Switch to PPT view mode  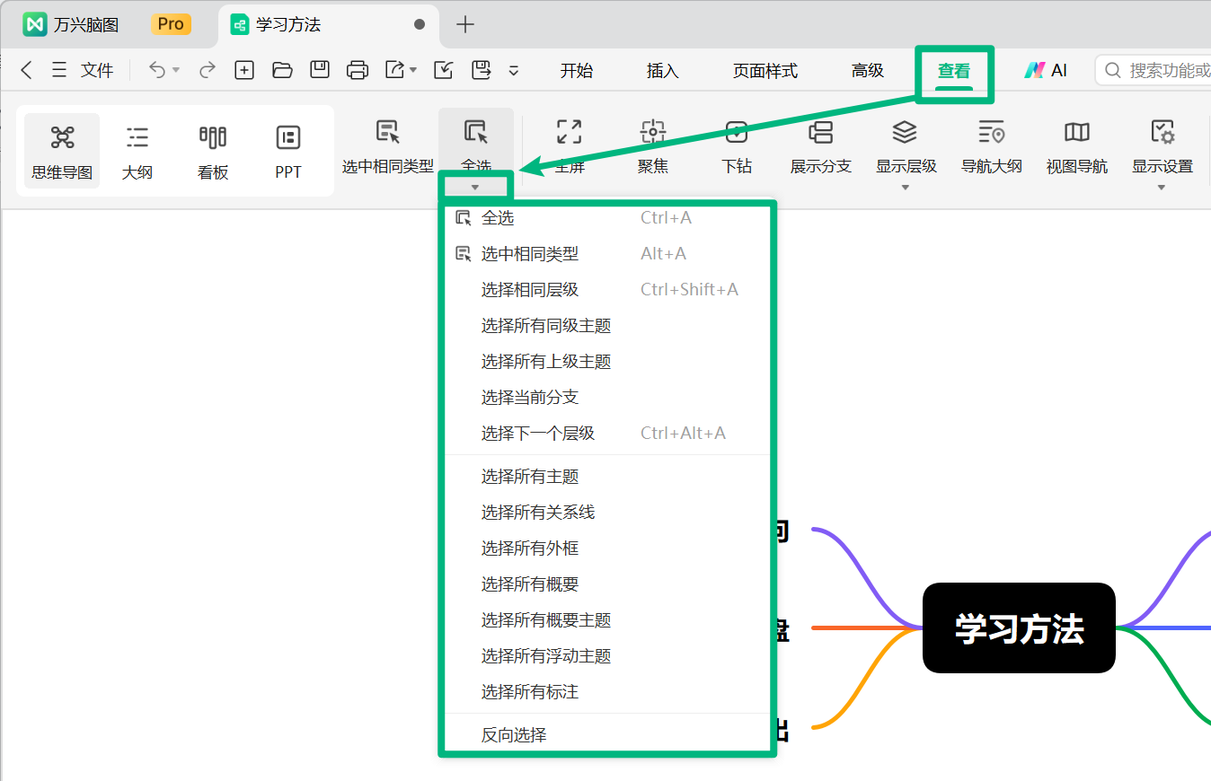(x=288, y=151)
